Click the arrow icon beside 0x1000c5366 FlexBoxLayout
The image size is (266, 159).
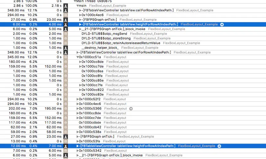pyautogui.click(x=131, y=109)
